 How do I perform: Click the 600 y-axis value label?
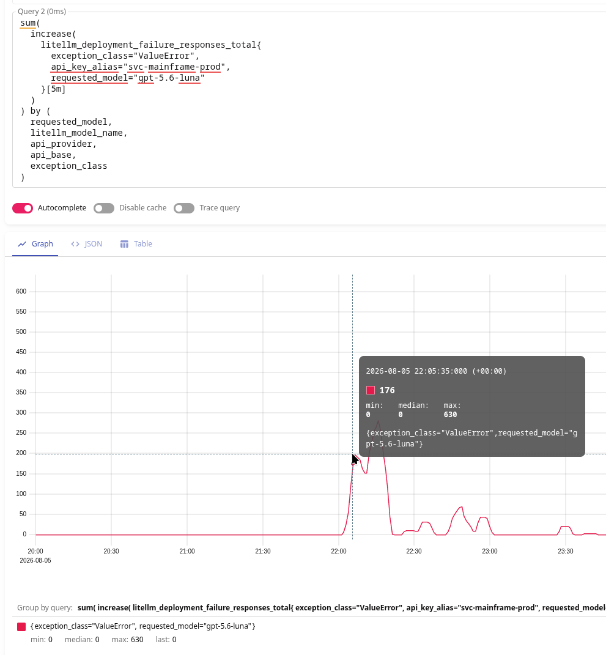pos(21,292)
